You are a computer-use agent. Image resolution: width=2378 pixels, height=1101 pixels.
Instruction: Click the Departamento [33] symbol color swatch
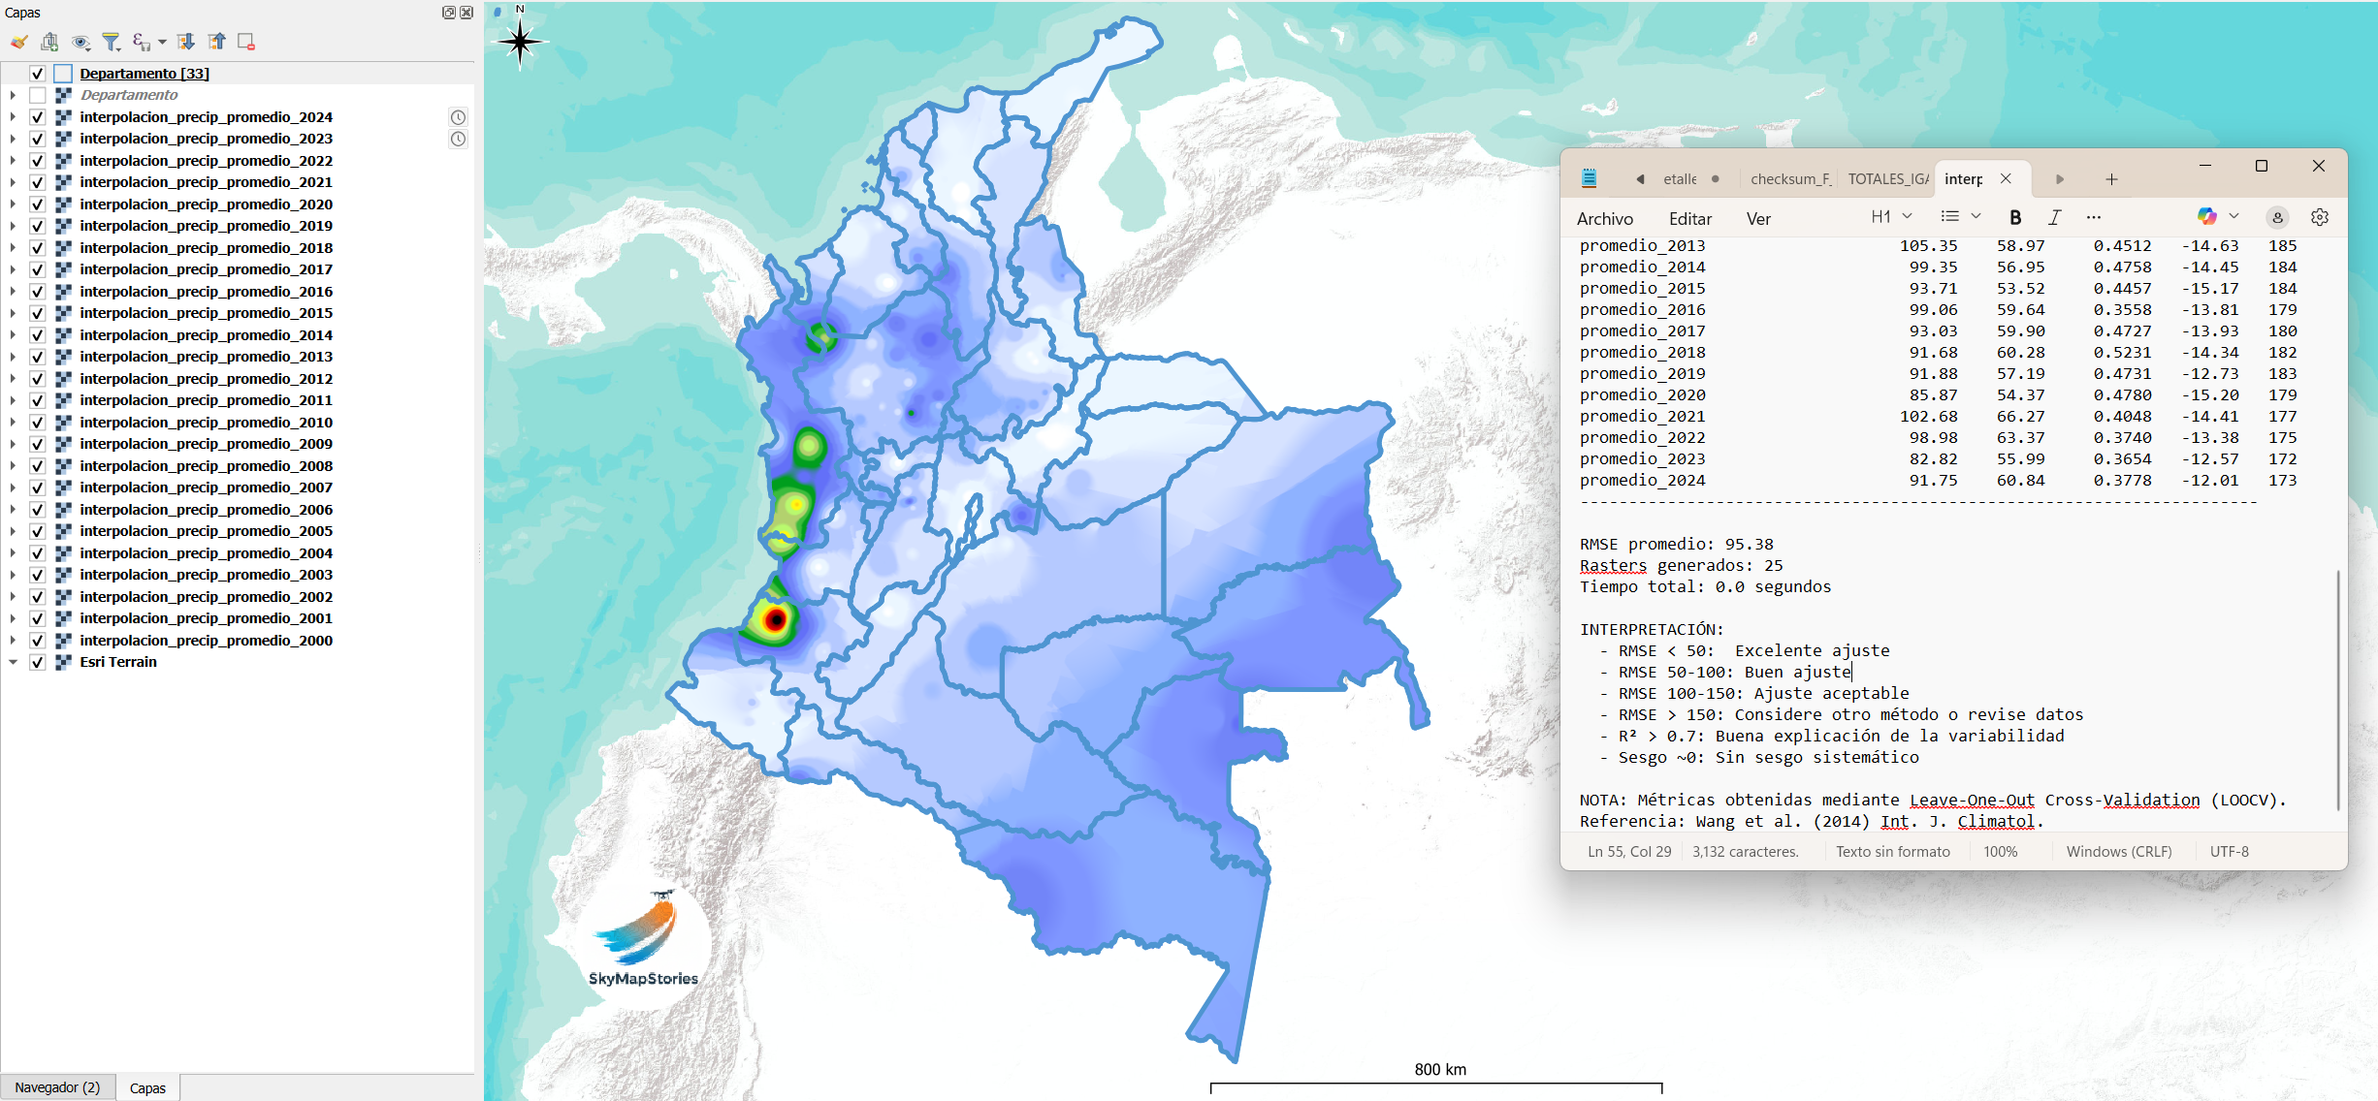click(63, 74)
